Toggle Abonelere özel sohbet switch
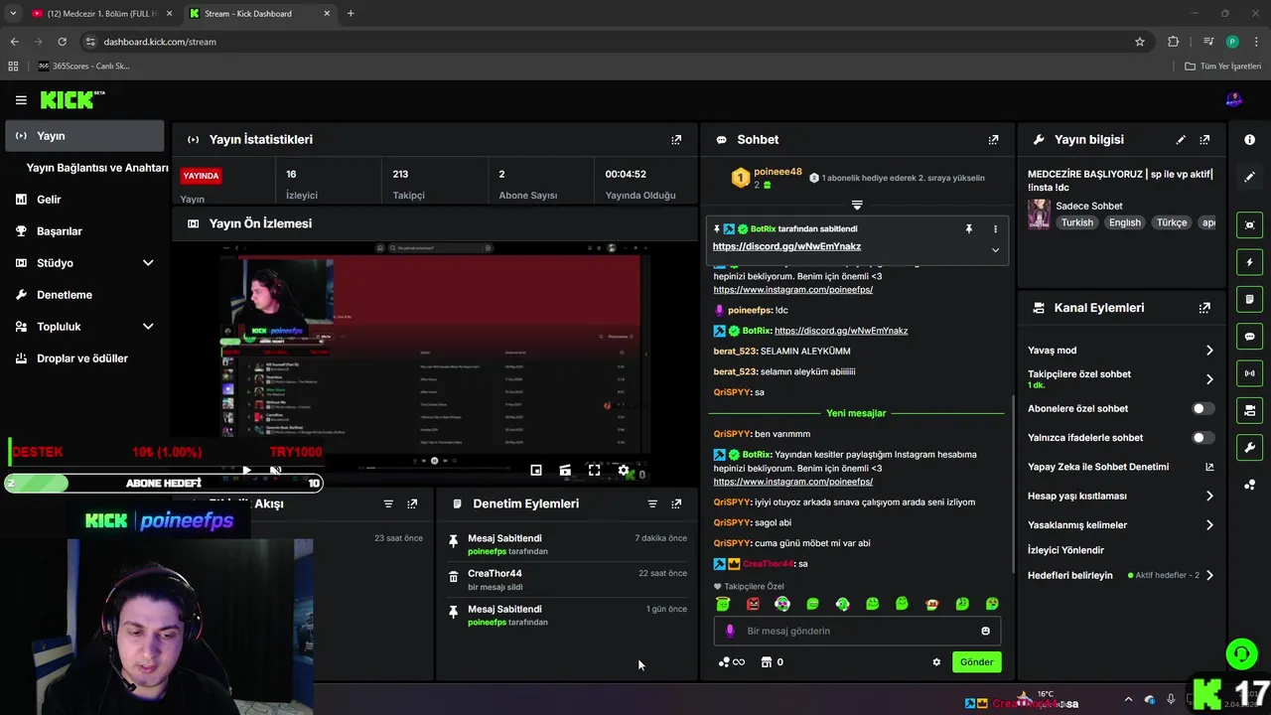 click(1202, 408)
